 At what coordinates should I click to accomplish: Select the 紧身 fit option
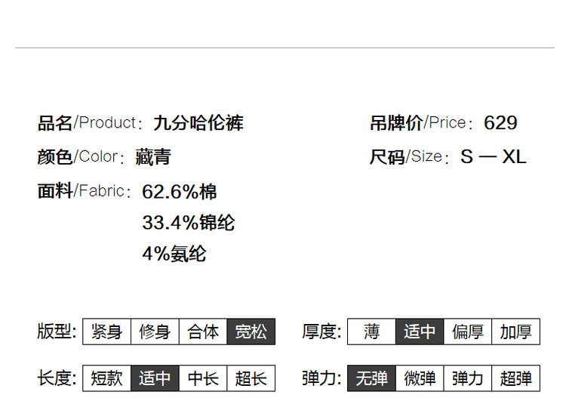107,332
